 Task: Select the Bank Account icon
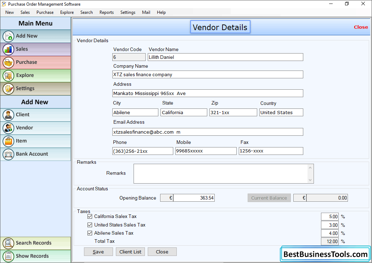(9, 154)
